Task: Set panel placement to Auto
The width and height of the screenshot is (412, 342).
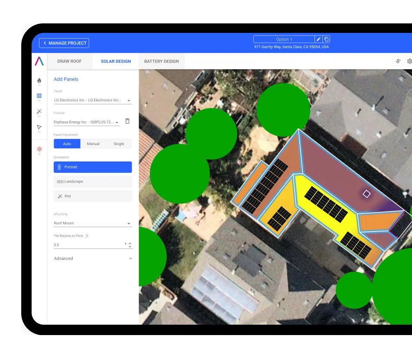Action: 67,144
